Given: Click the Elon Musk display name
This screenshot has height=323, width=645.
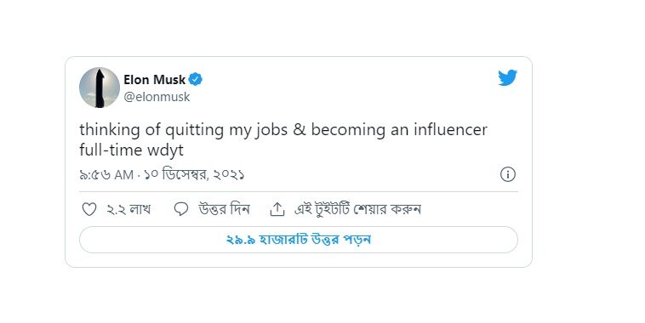Looking at the screenshot, I should (x=155, y=79).
